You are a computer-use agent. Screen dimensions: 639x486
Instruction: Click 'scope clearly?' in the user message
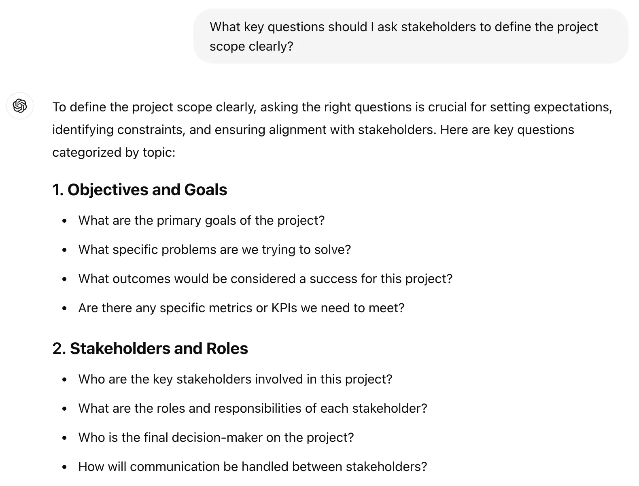pos(251,46)
